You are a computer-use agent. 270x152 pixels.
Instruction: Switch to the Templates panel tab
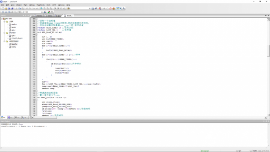click(x=25, y=117)
